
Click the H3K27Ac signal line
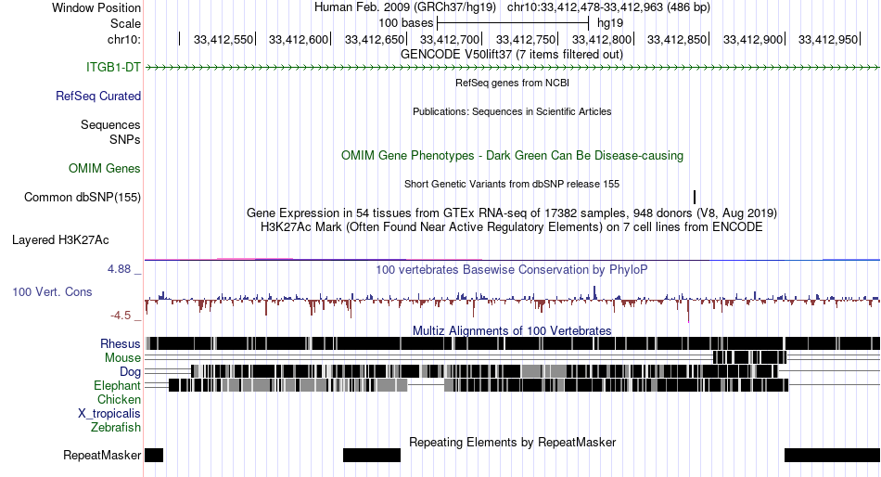513,259
